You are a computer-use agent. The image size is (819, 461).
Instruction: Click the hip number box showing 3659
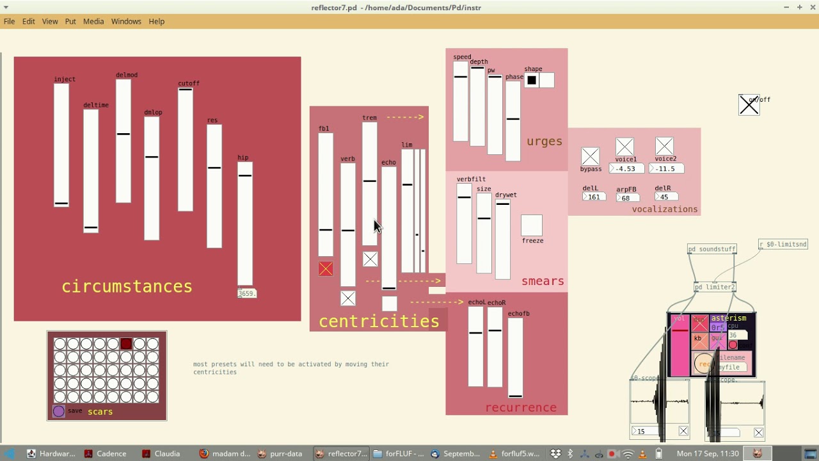(247, 293)
